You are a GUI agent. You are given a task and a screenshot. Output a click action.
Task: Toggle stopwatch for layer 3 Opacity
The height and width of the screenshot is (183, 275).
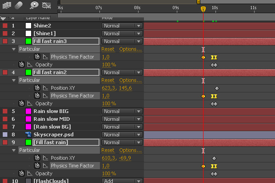tap(22, 65)
